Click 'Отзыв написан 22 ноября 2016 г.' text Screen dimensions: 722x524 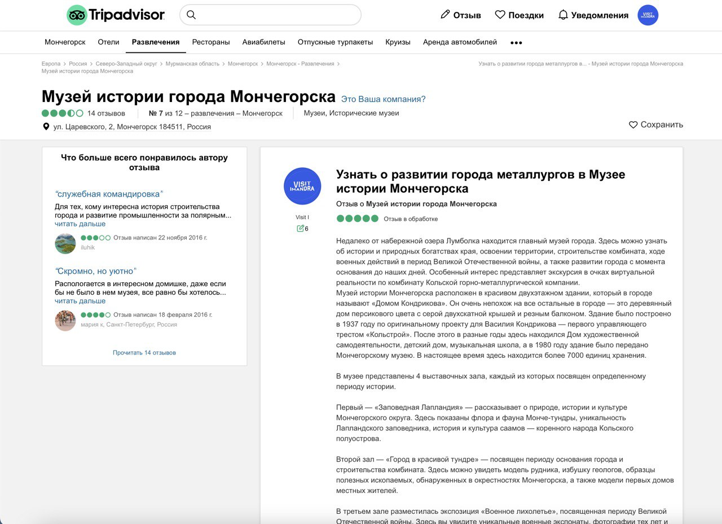160,238
